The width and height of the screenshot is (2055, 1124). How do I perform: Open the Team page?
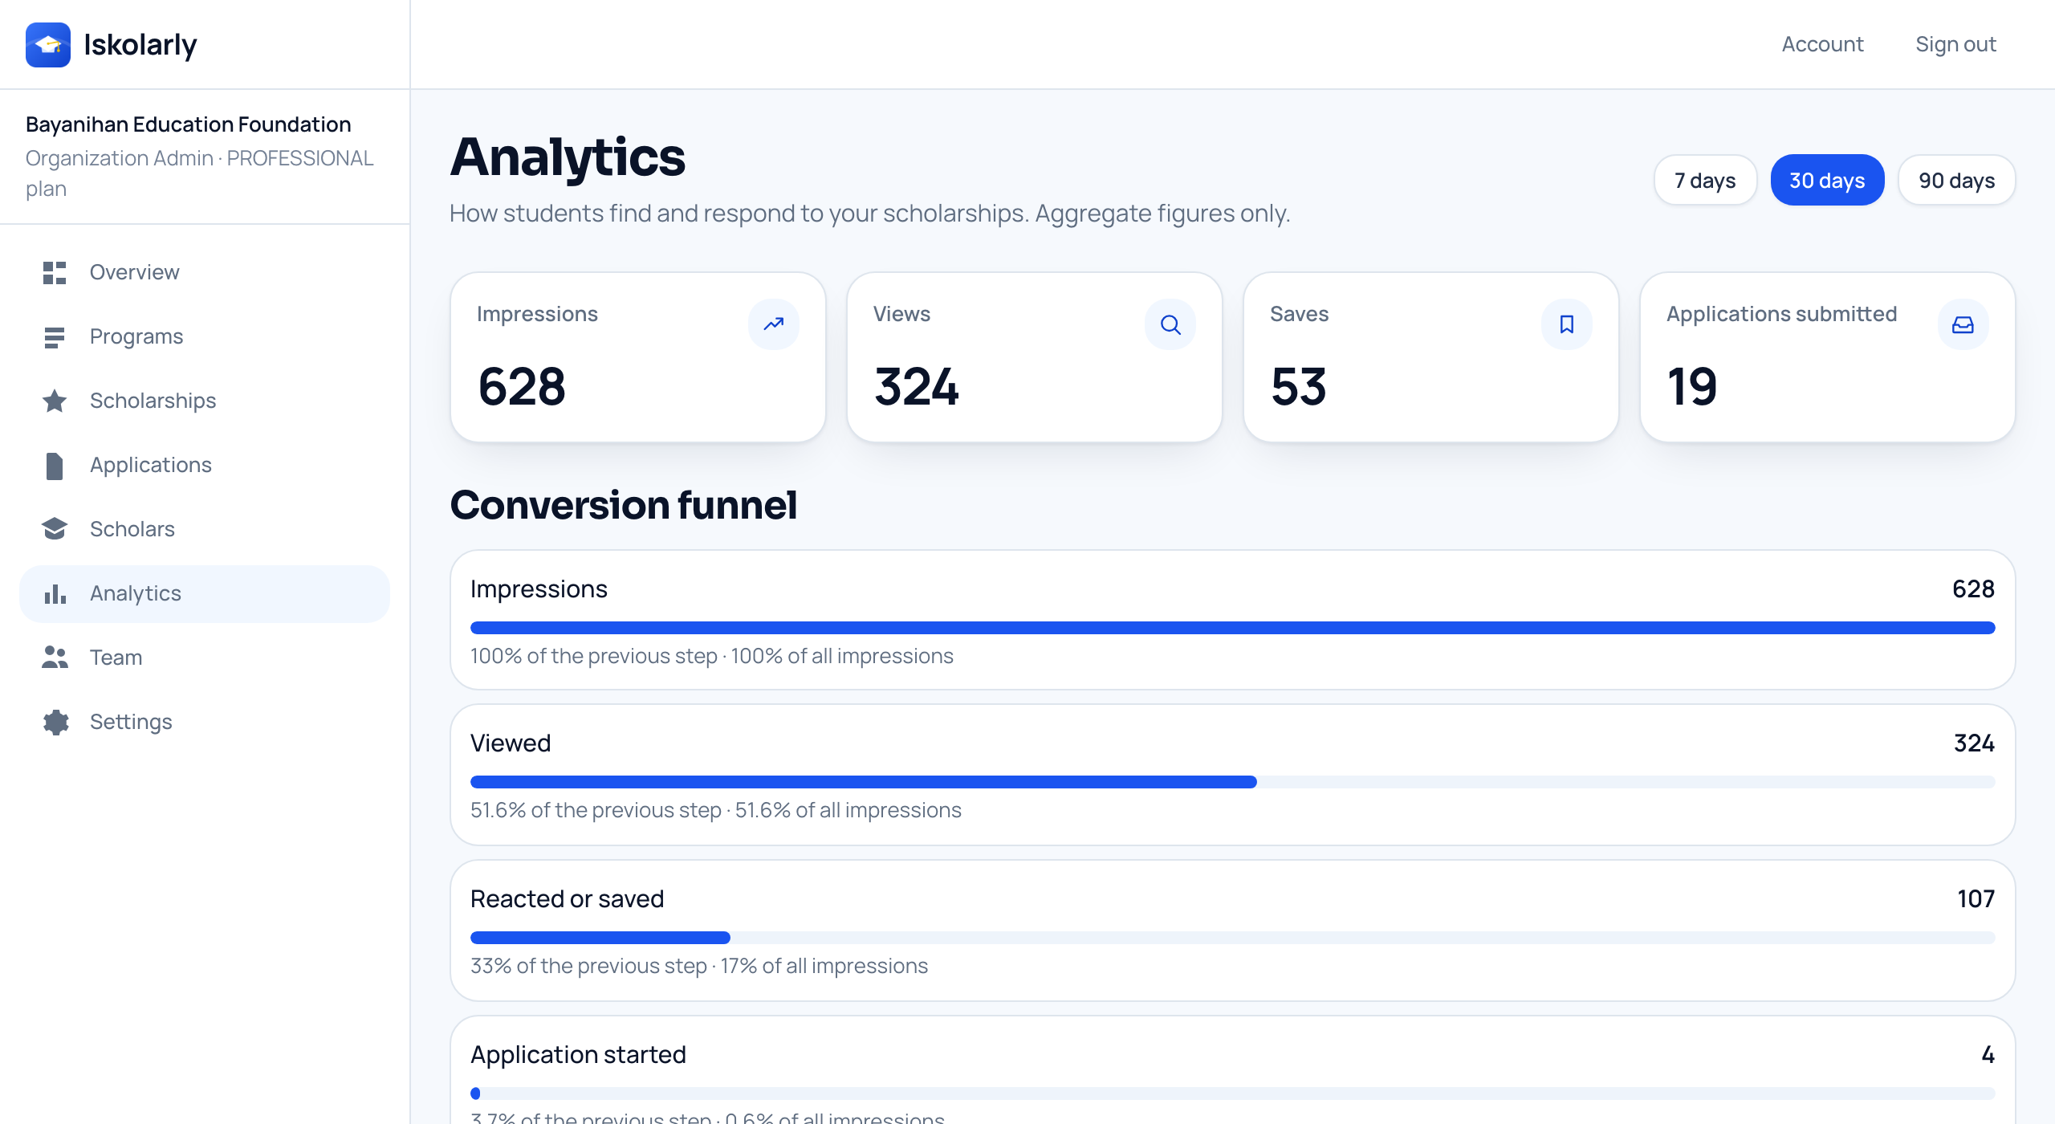[x=205, y=658]
